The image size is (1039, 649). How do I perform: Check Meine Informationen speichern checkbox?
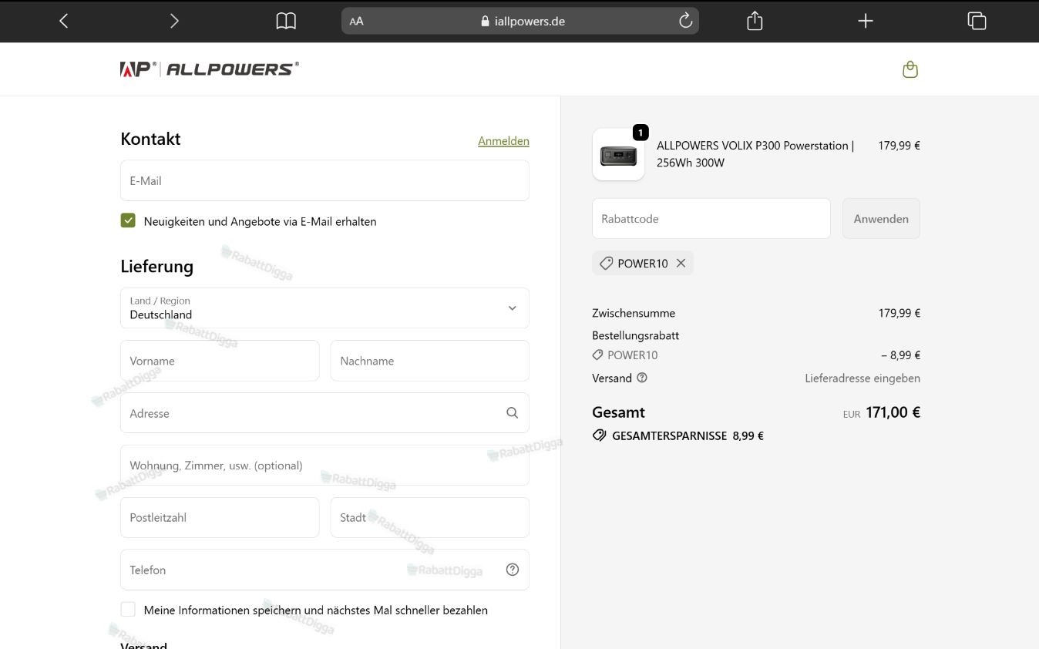tap(128, 610)
